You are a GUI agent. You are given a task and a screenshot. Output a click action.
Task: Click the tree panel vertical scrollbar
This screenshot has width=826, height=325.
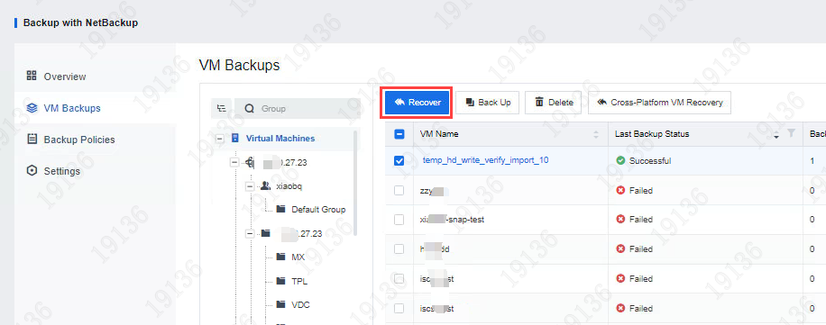356,183
